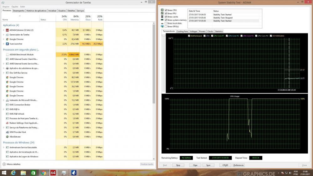Enable the Stress GPU(s) checkbox

coord(166,27)
